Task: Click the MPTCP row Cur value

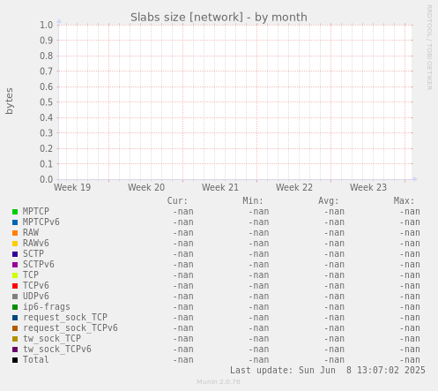Action: [183, 212]
